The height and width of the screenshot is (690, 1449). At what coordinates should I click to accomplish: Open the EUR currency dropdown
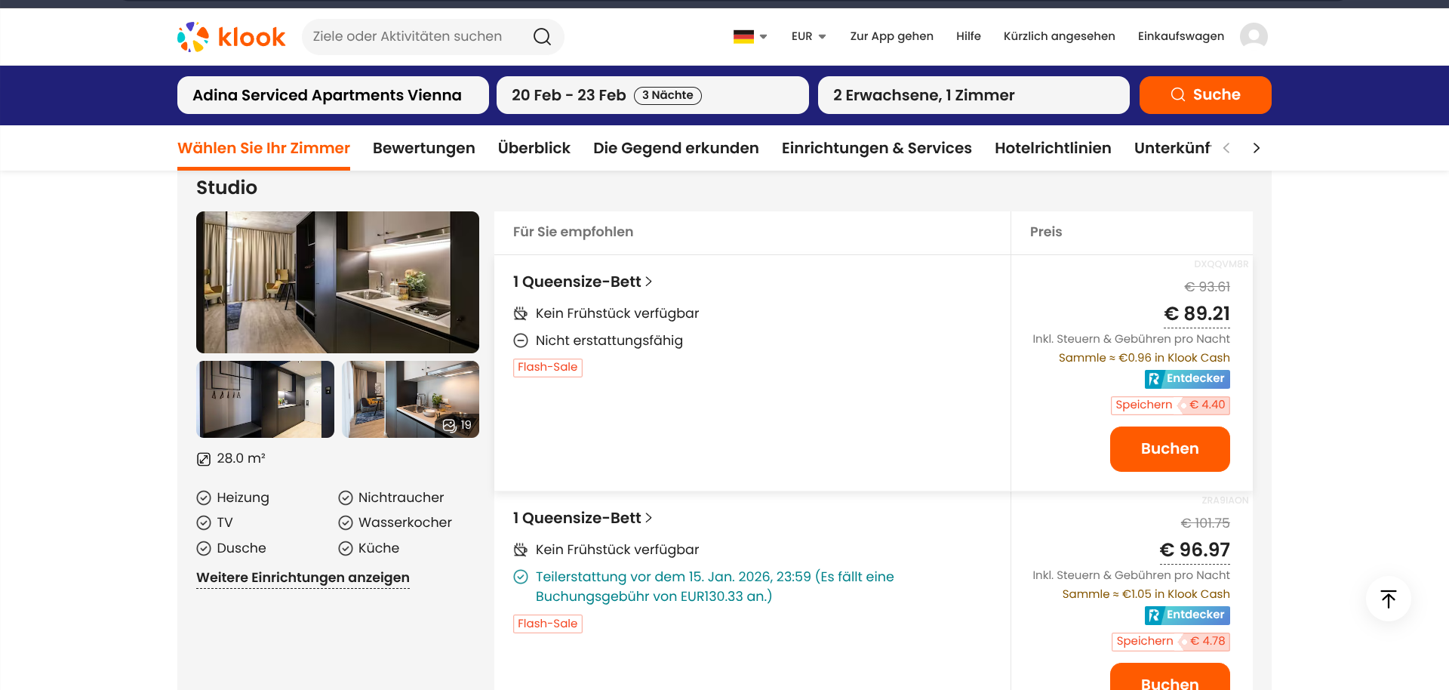pyautogui.click(x=808, y=36)
